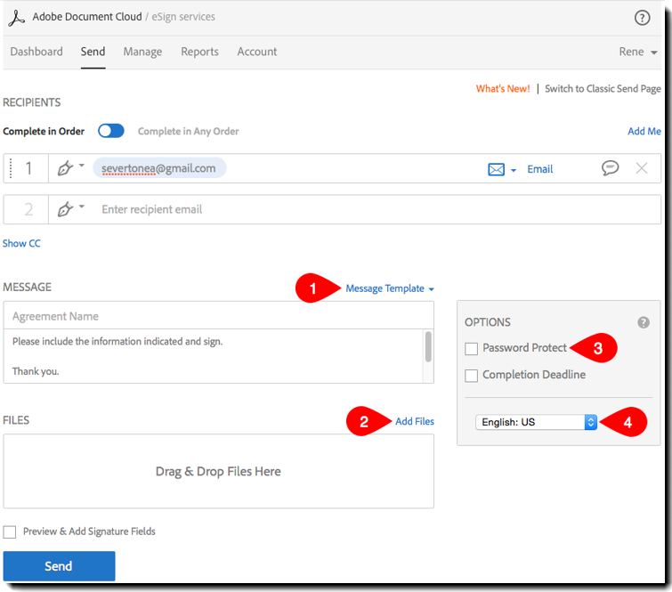Open the Rene user account menu

[x=637, y=52]
